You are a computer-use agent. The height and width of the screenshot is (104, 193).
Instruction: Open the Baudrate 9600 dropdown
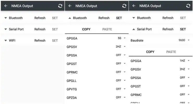click(x=184, y=40)
